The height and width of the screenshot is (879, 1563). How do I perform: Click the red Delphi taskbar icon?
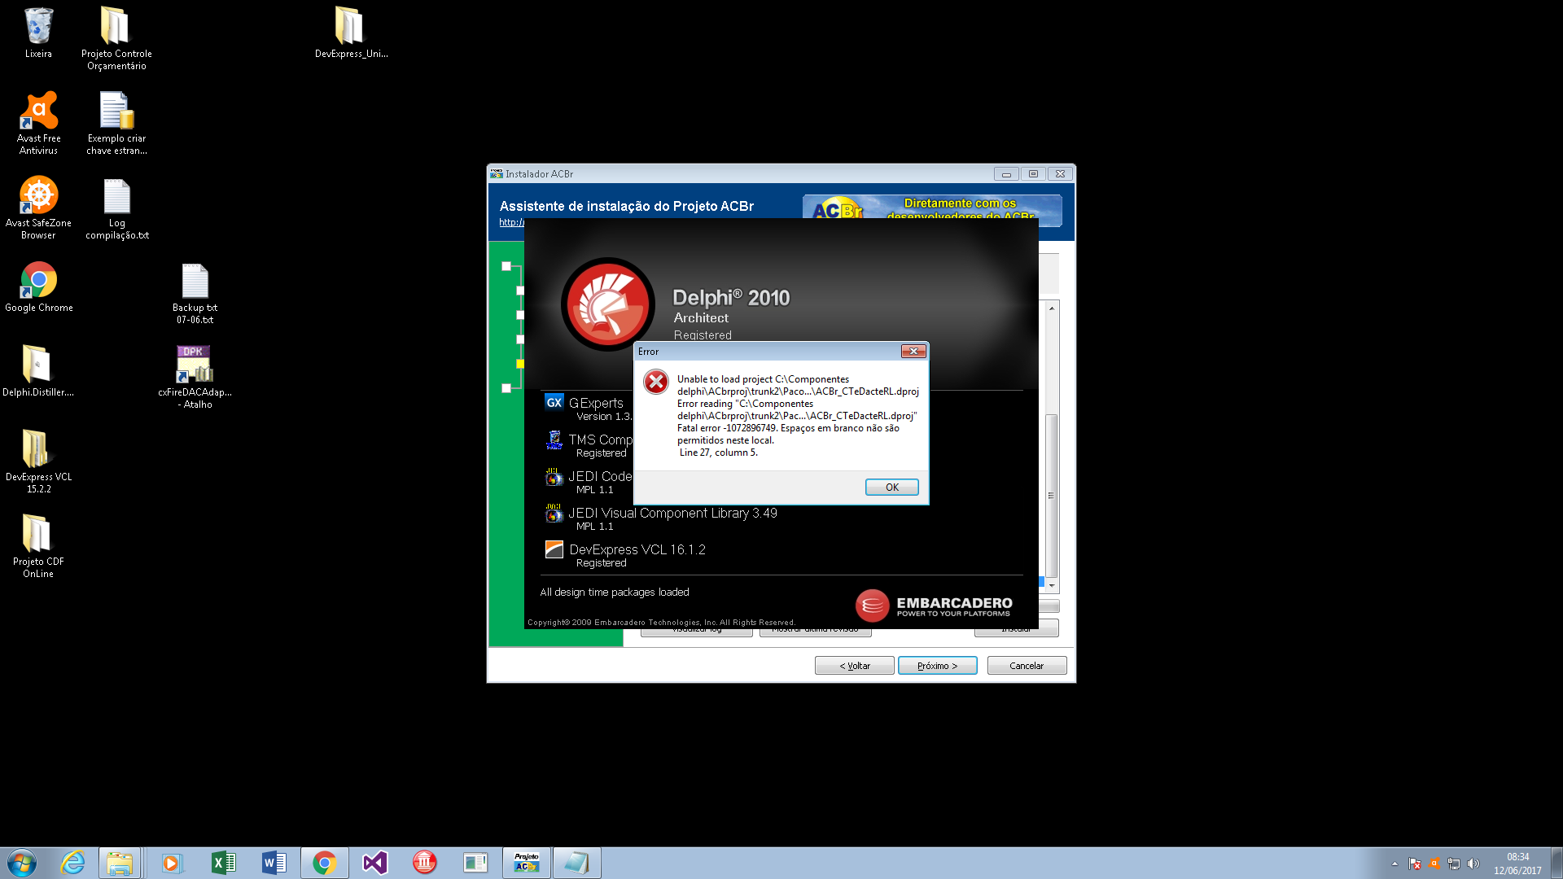[425, 863]
